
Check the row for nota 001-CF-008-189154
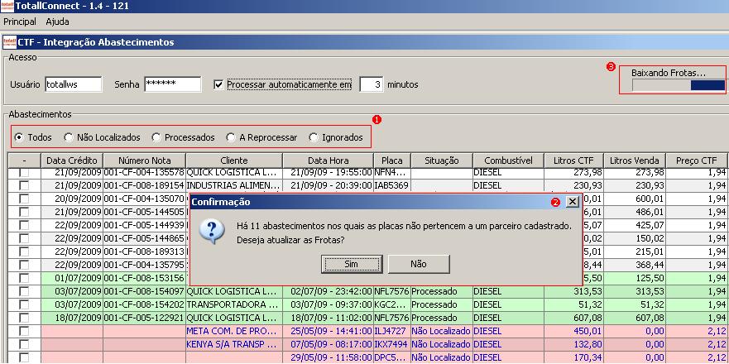pyautogui.click(x=24, y=185)
